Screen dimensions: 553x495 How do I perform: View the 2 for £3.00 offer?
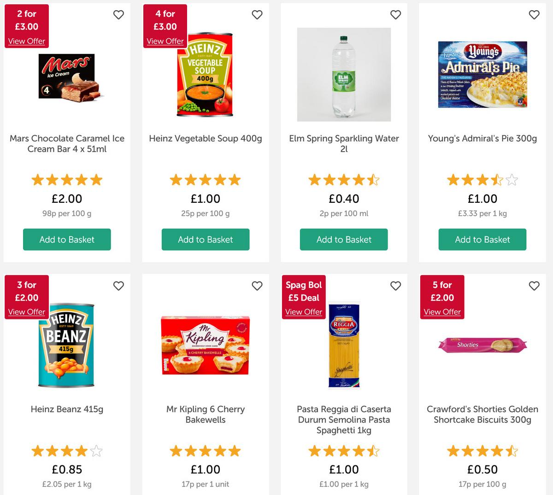27,41
